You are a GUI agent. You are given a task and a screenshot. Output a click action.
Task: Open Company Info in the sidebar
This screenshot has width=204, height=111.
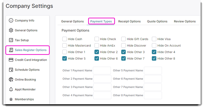[24, 20]
